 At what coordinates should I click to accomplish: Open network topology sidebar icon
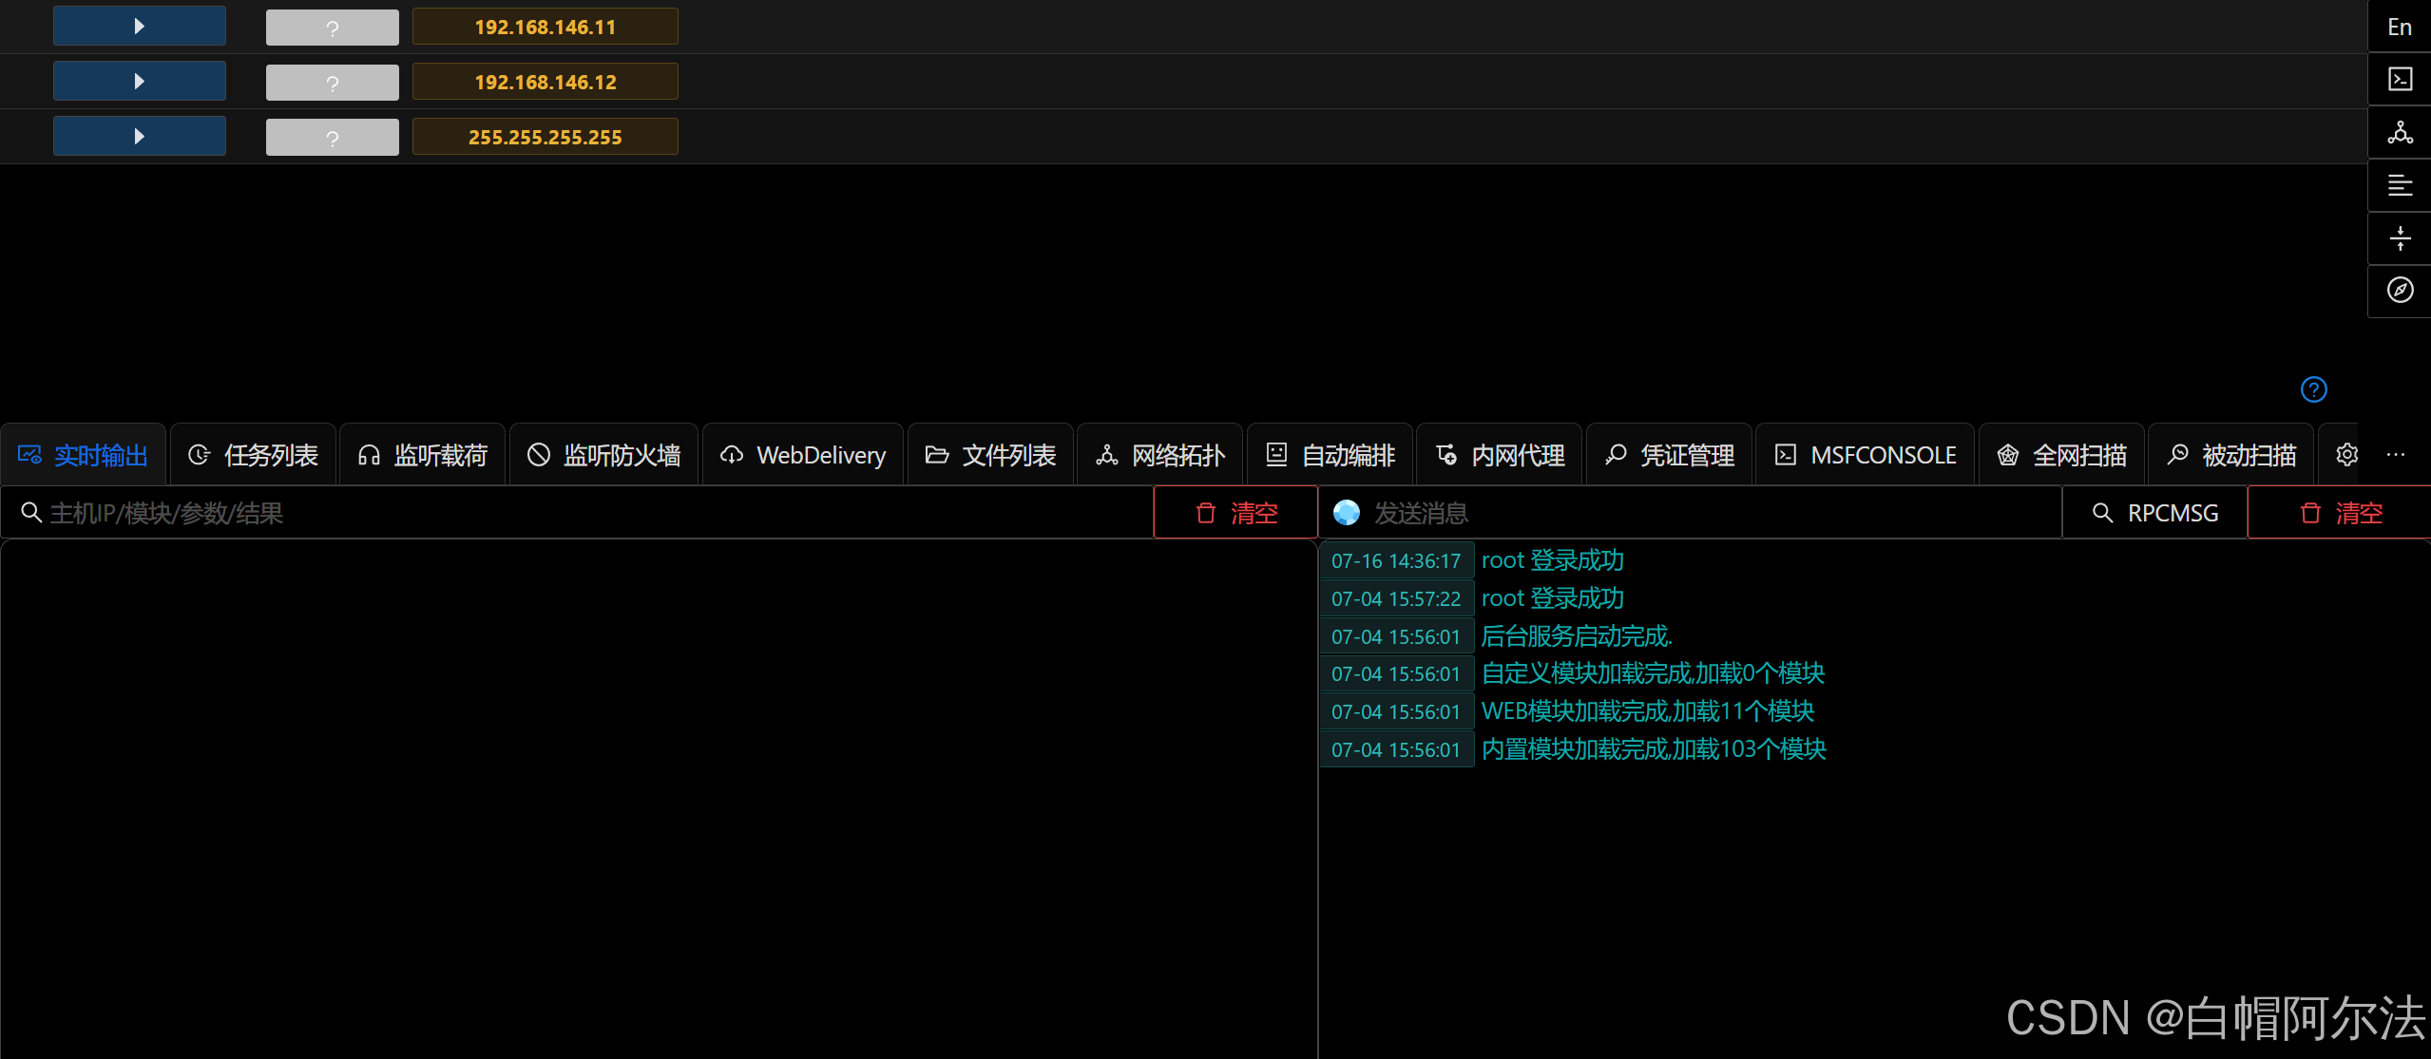click(2400, 132)
